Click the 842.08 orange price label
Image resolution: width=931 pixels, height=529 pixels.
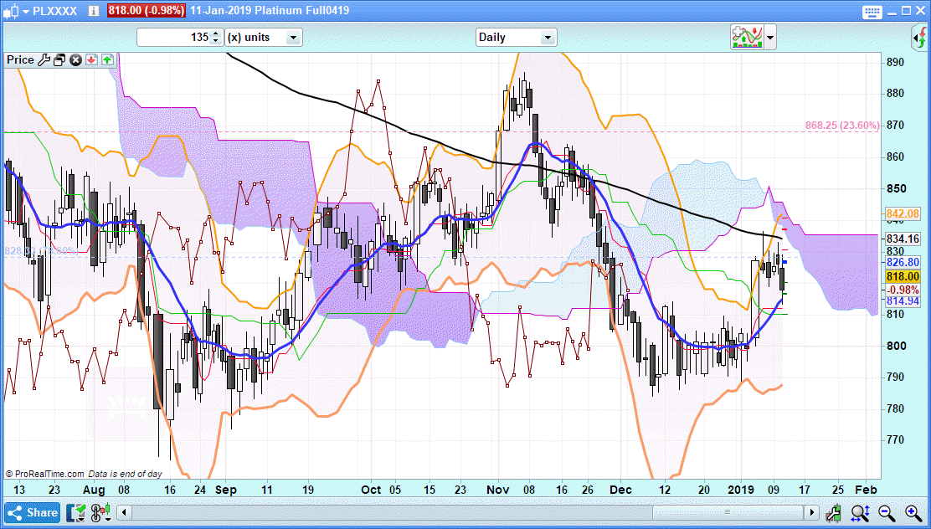902,213
